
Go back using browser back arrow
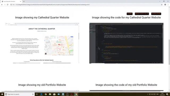[2, 5]
